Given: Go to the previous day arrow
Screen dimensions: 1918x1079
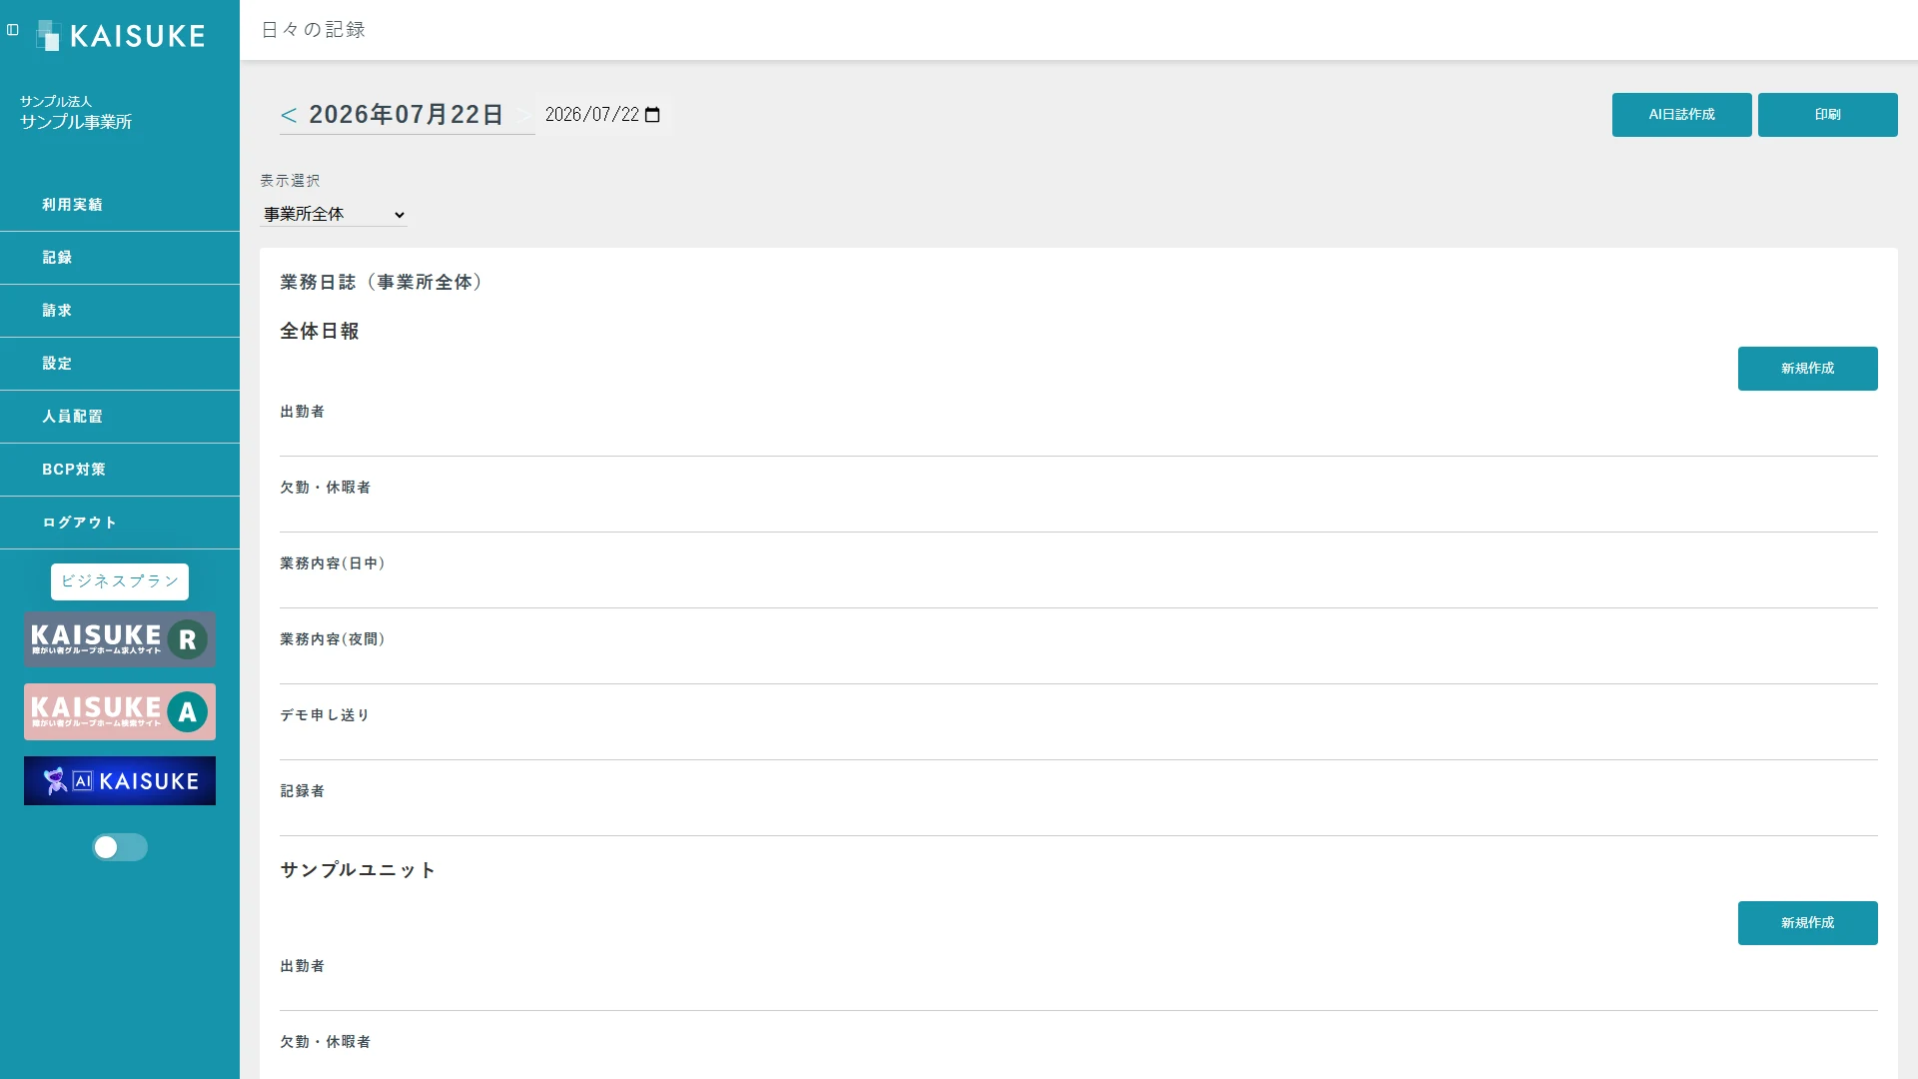Looking at the screenshot, I should [x=289, y=115].
